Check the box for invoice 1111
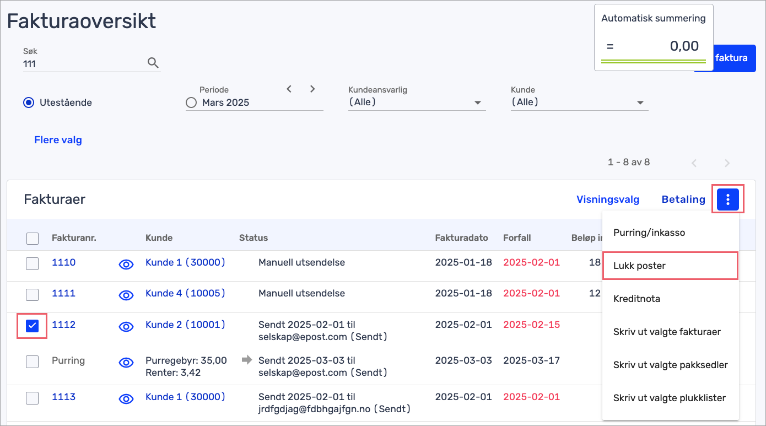Screen dimensions: 766x426 pos(33,294)
